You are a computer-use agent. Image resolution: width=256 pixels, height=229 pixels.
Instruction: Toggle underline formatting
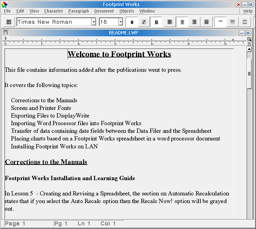[156, 22]
